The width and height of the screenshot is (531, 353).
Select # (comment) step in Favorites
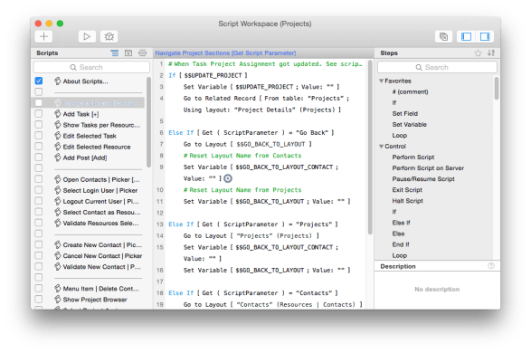(410, 91)
